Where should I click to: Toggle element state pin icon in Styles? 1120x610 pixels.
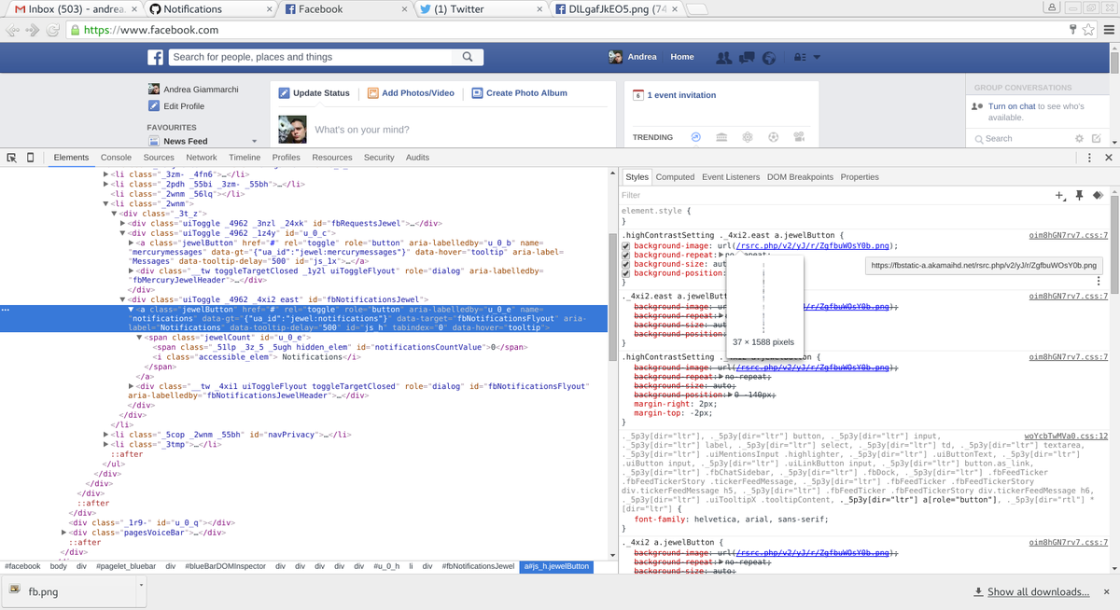(1079, 196)
